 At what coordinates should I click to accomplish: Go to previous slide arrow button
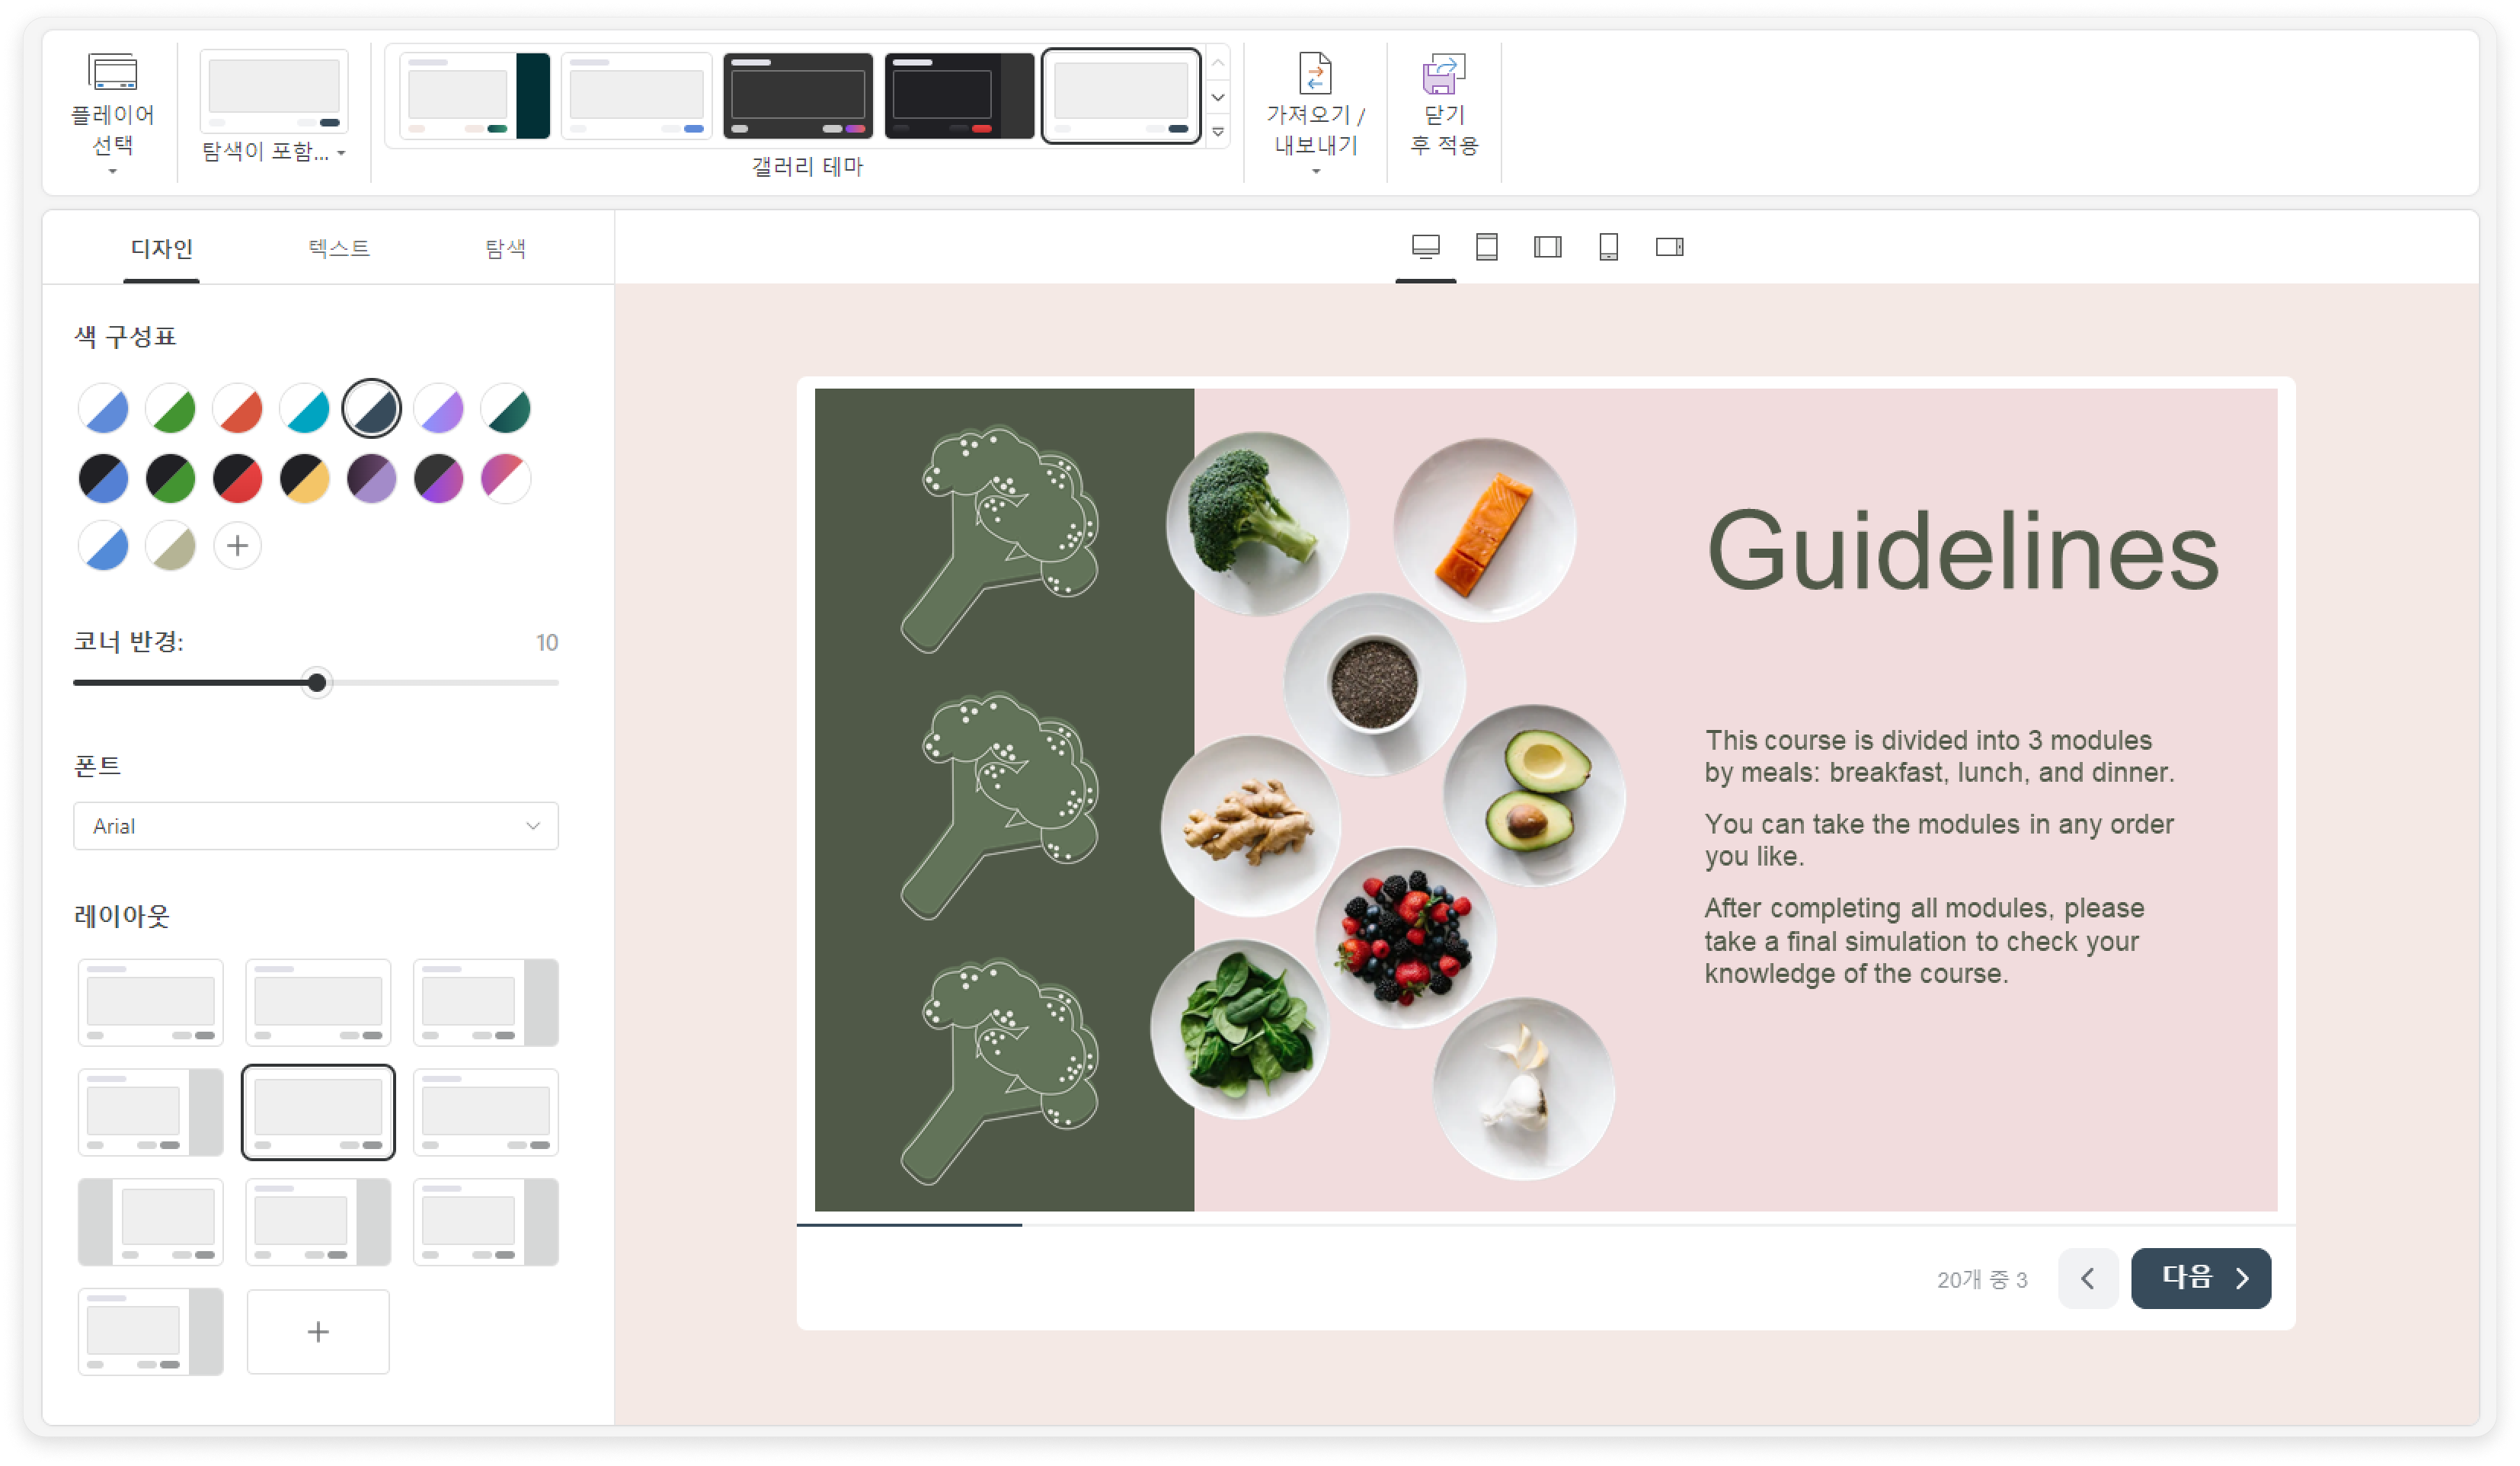tap(2087, 1278)
